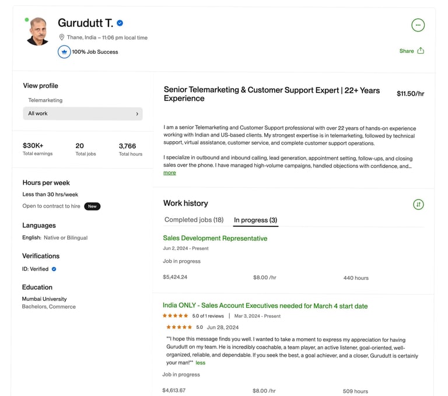Viewport: 448px width, 396px height.
Task: Click the New badge beside contract to hire
Action: [92, 206]
